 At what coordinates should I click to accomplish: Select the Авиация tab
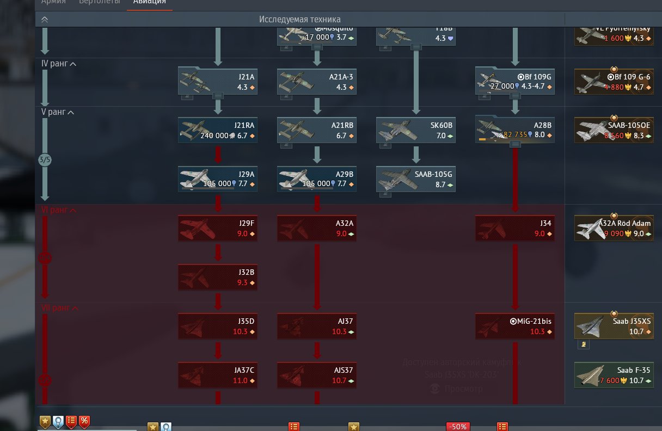pos(149,2)
